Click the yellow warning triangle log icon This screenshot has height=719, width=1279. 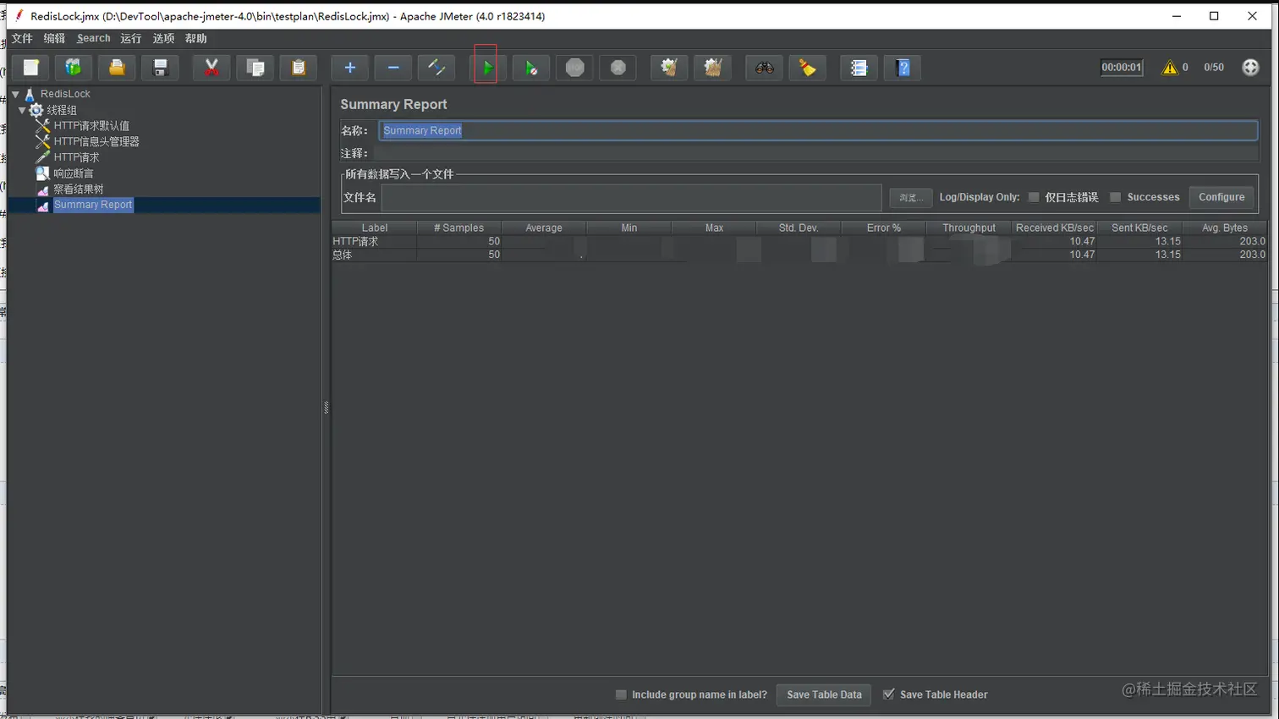click(1170, 68)
